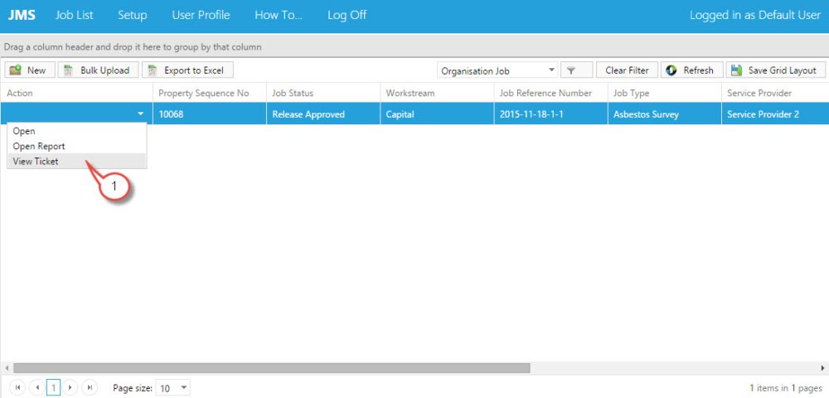Click the filter funnel icon button

point(576,70)
